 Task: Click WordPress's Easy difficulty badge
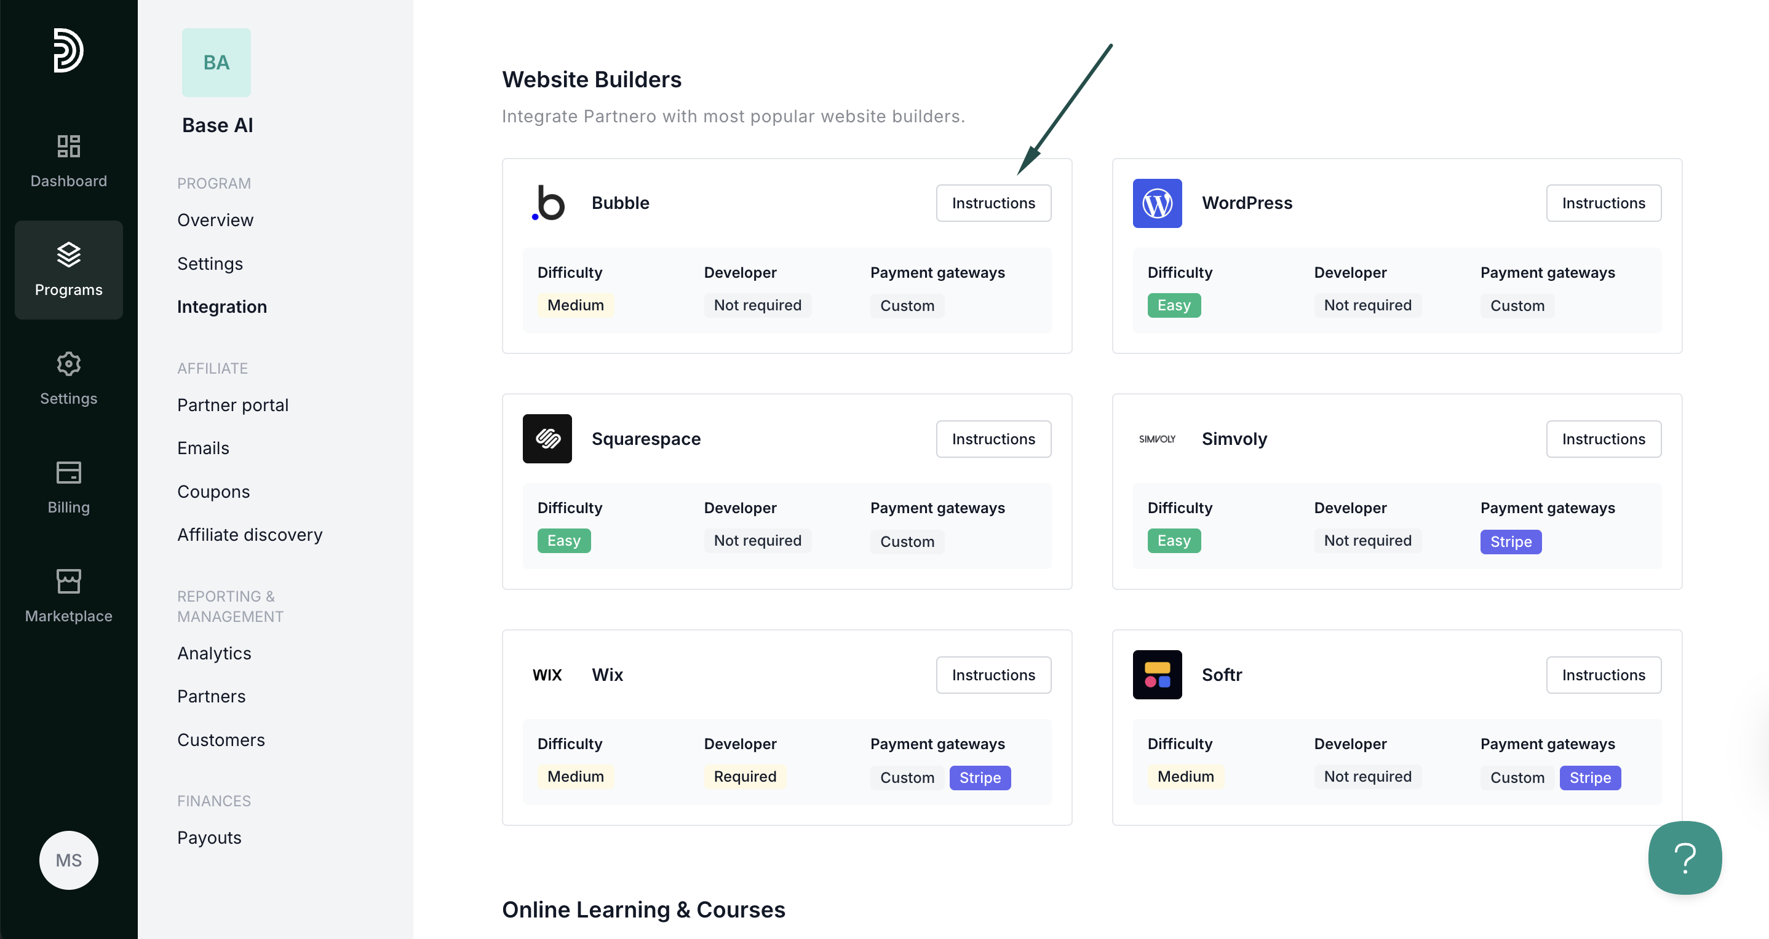pos(1174,305)
